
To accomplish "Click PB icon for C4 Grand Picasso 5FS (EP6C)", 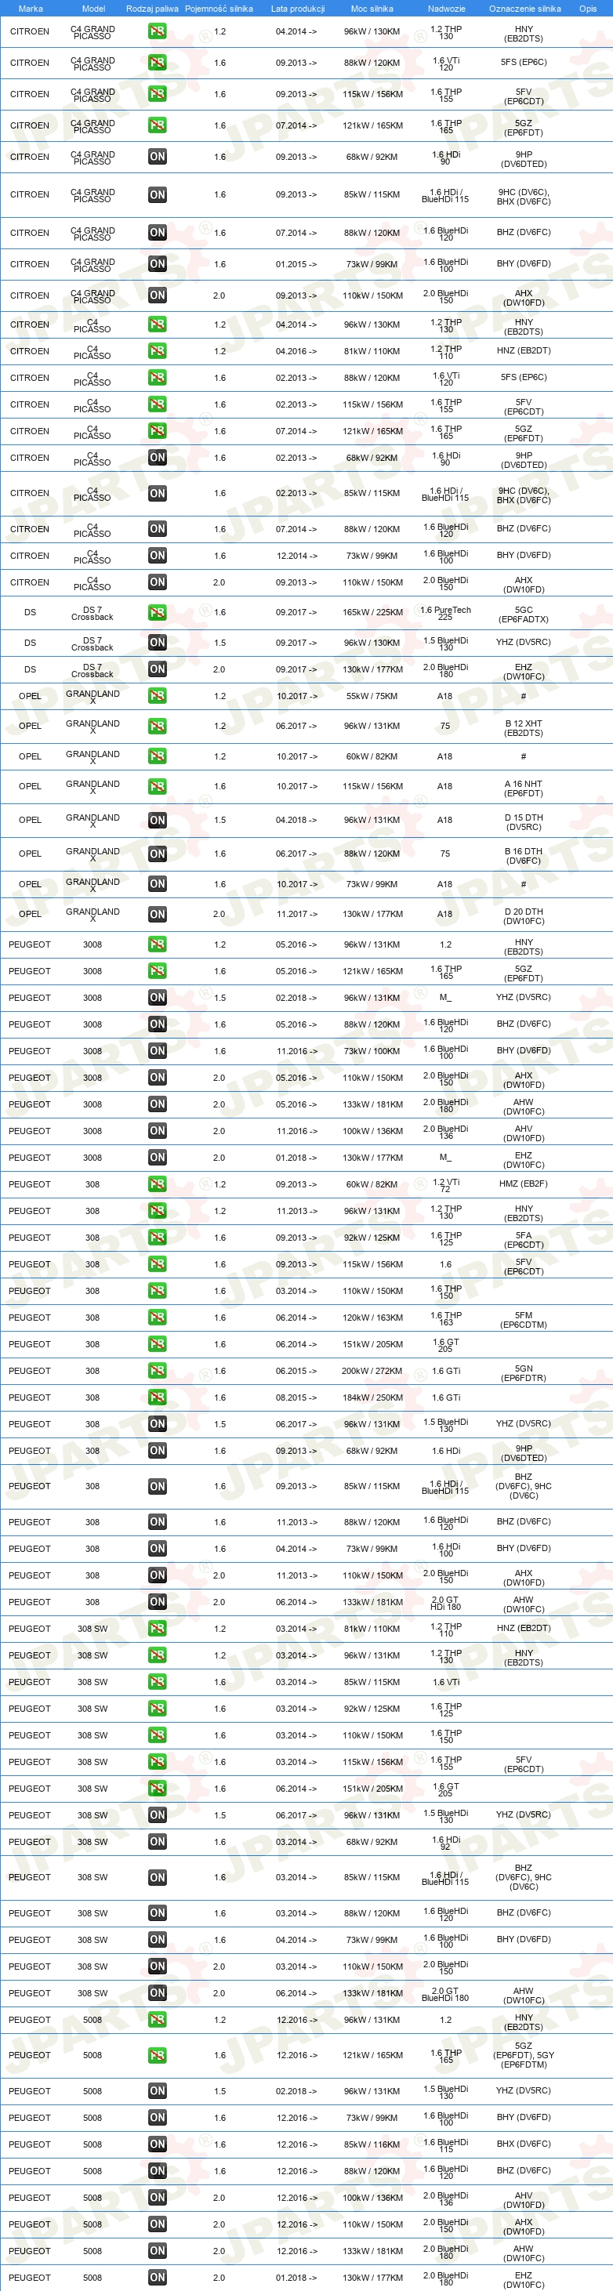I will (x=158, y=63).
